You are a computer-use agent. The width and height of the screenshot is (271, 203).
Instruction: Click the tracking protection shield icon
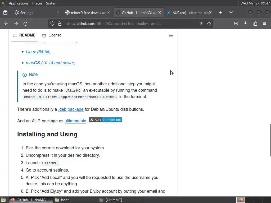click(x=52, y=24)
